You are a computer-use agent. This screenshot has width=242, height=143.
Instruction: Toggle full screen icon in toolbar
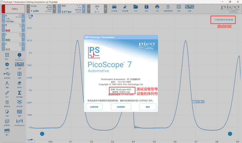[179, 8]
